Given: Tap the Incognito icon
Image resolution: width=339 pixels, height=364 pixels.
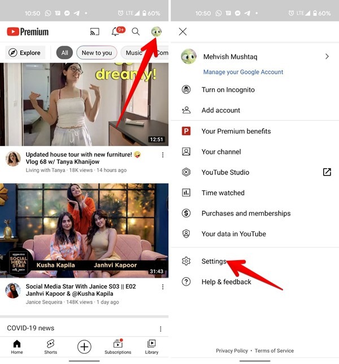Looking at the screenshot, I should [186, 90].
